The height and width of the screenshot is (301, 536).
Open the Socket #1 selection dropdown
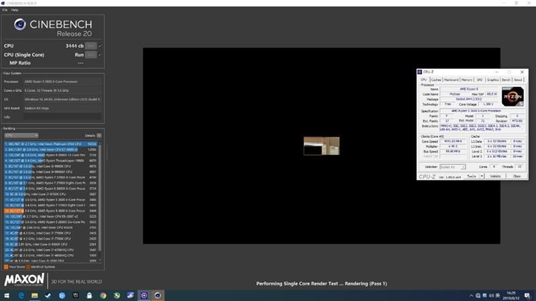click(452, 167)
